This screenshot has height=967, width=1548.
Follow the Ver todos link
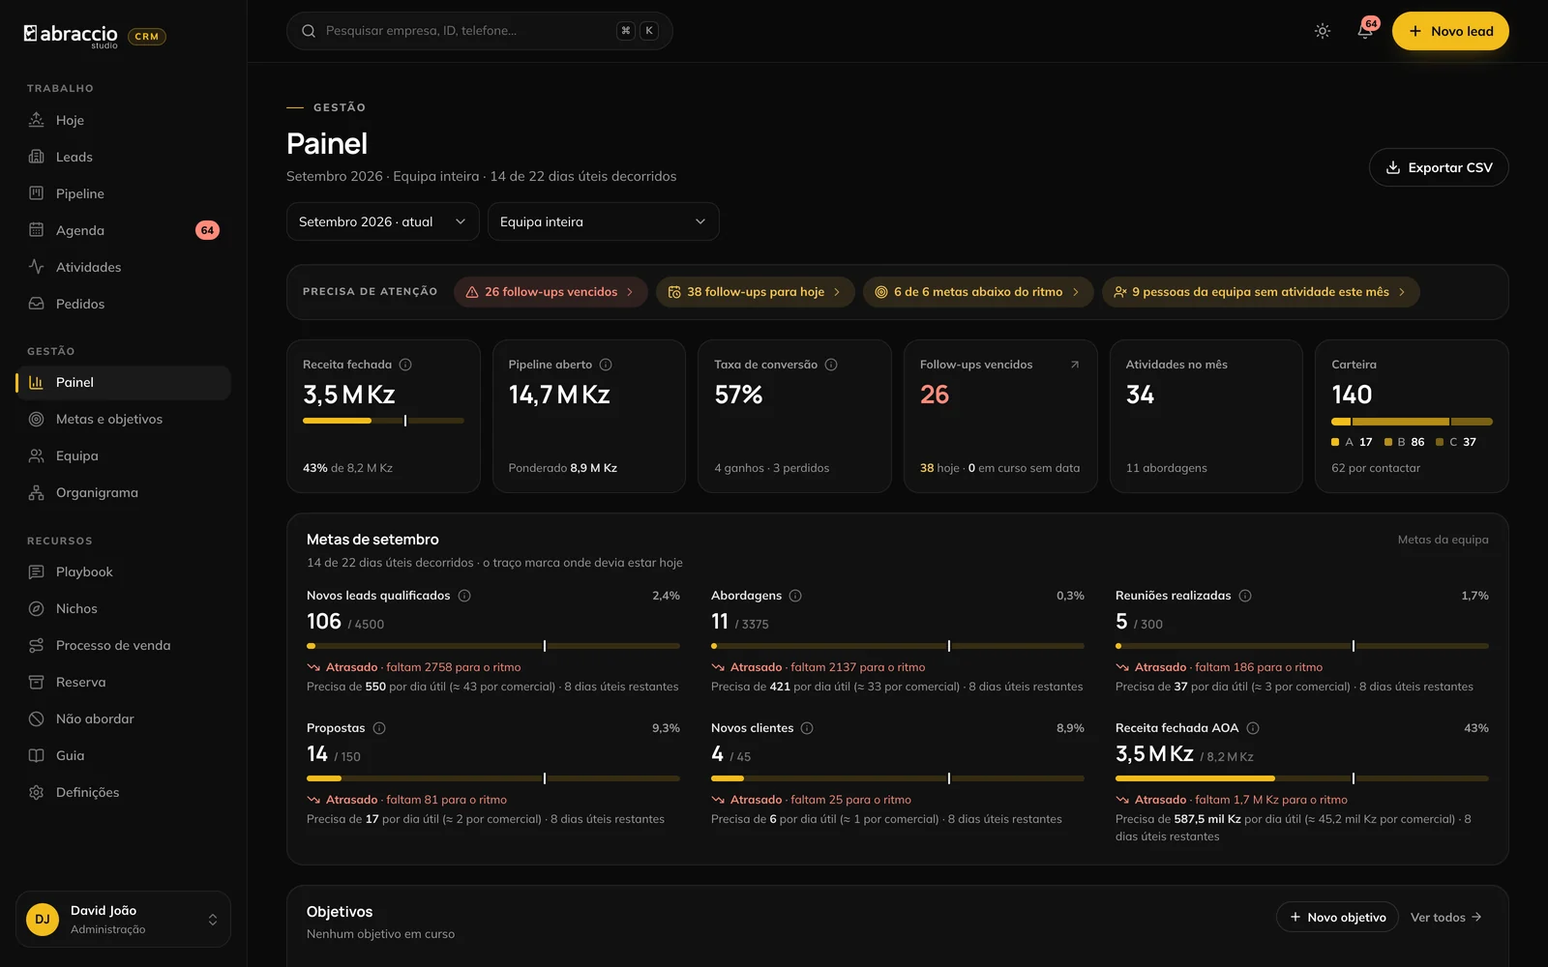[x=1446, y=917]
